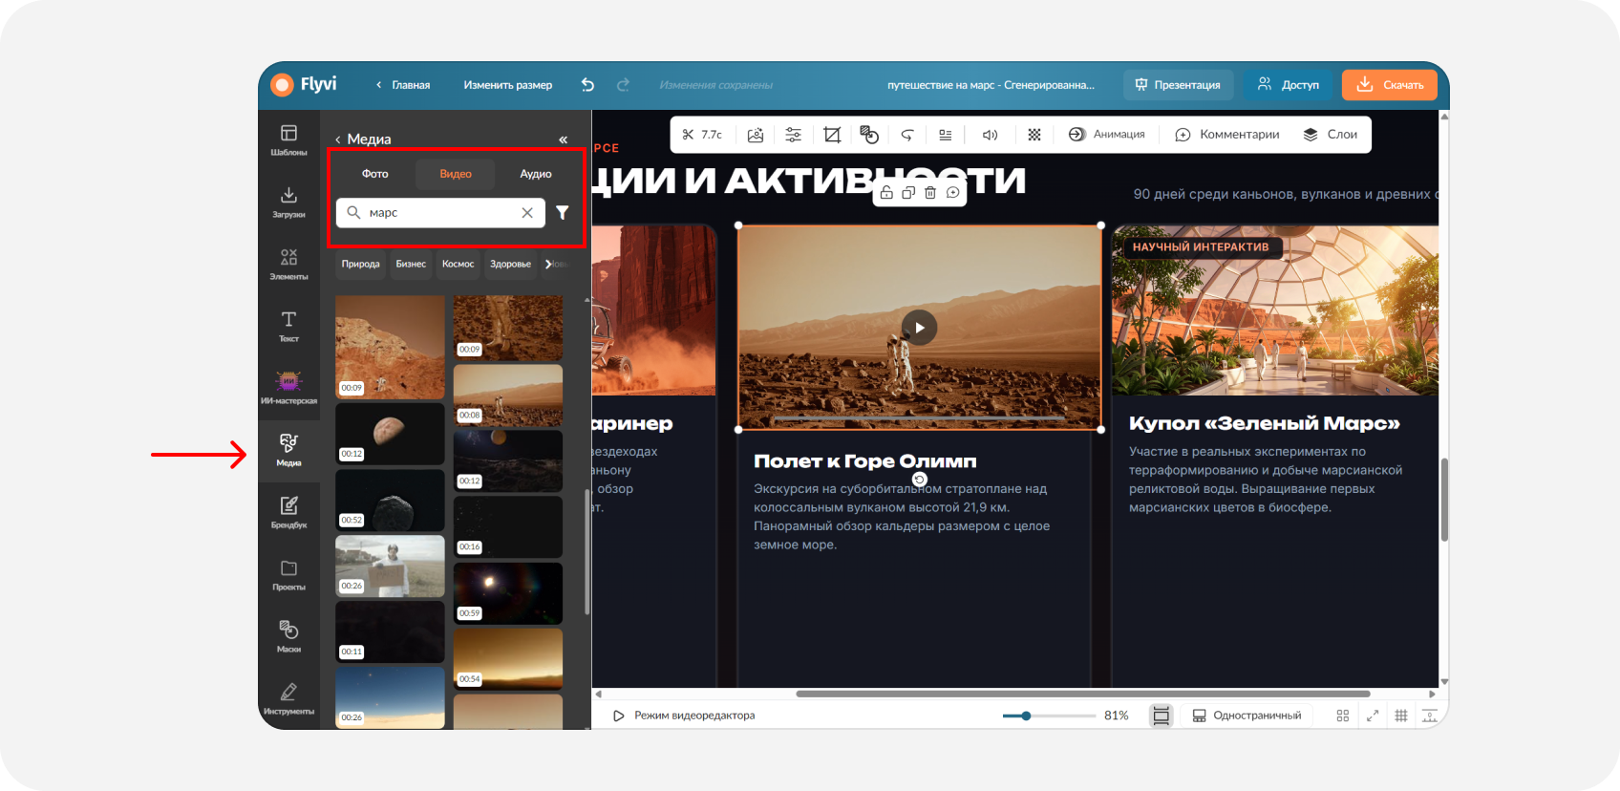Open the Проекты sidebar panel
1620x791 pixels.
(x=288, y=574)
